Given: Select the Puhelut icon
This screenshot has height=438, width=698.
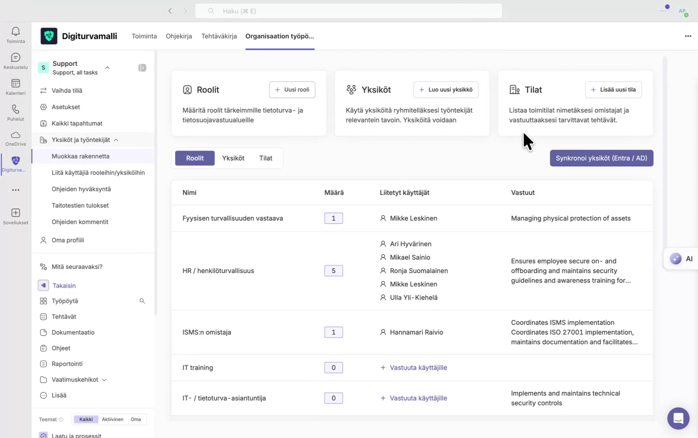Looking at the screenshot, I should pos(15,113).
